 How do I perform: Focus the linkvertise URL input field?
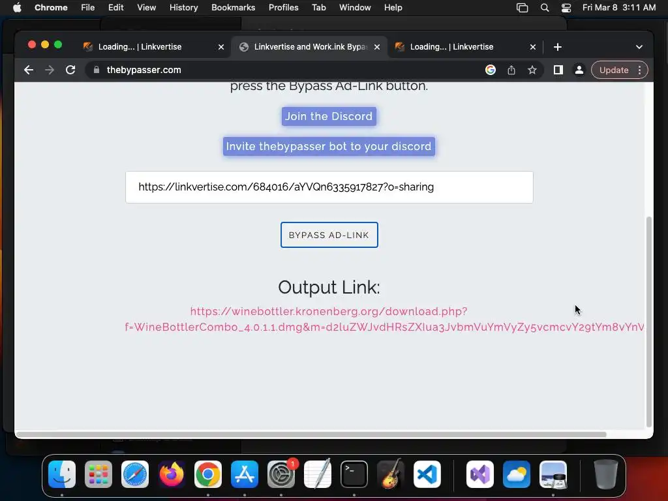click(x=329, y=187)
